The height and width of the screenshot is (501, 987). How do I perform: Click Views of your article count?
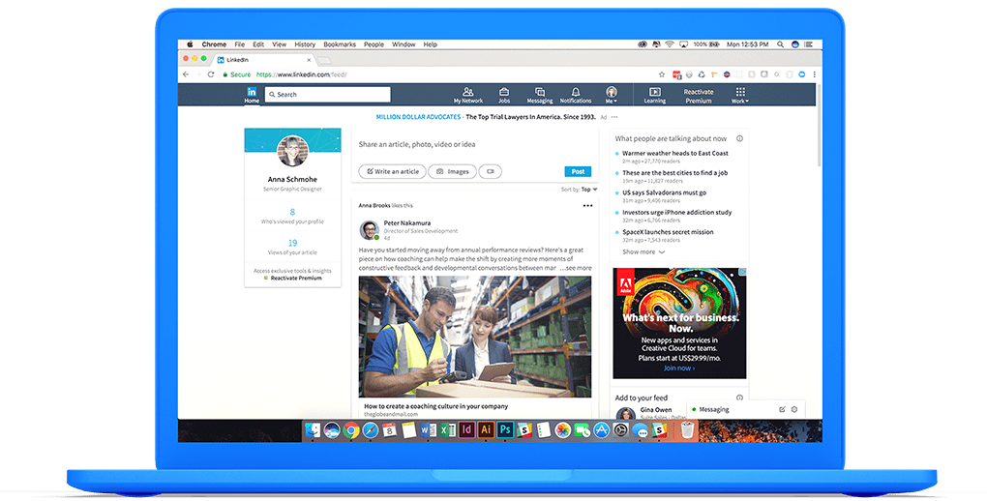pos(292,243)
